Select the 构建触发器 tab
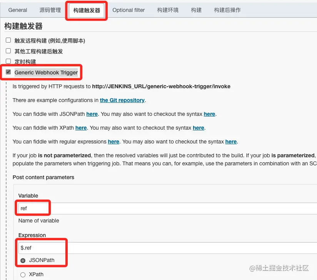317x280 pixels. [x=87, y=10]
